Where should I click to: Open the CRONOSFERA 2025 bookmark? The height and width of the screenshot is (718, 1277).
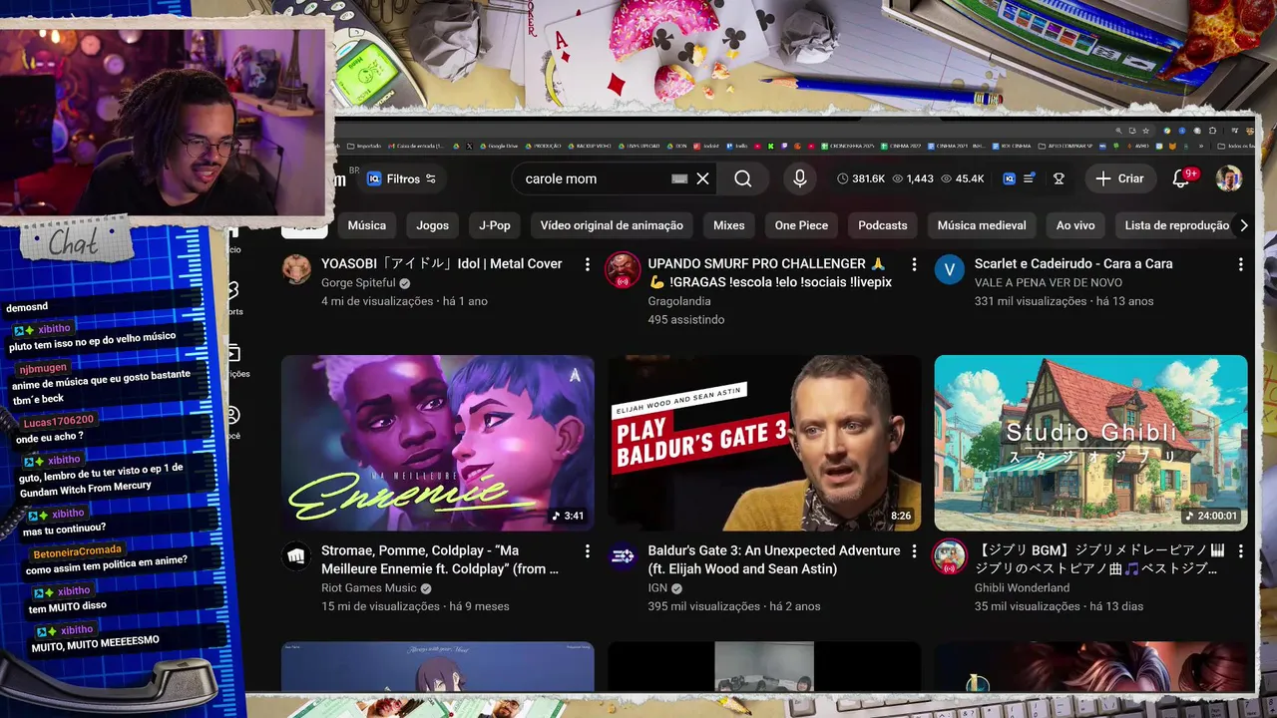point(847,146)
